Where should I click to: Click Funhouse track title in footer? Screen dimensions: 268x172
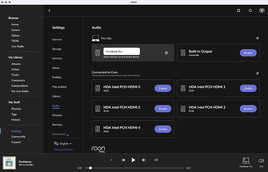pos(25,162)
